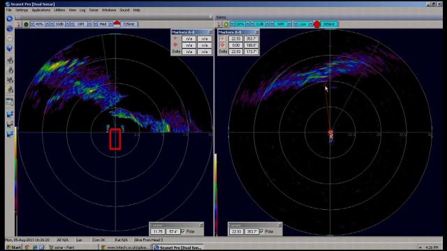Click the 725kHz frequency button in left toolbar
Screen dimensions: 447x251
pos(129,24)
